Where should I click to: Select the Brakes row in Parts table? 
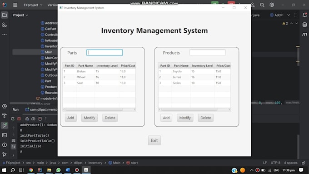(99, 71)
